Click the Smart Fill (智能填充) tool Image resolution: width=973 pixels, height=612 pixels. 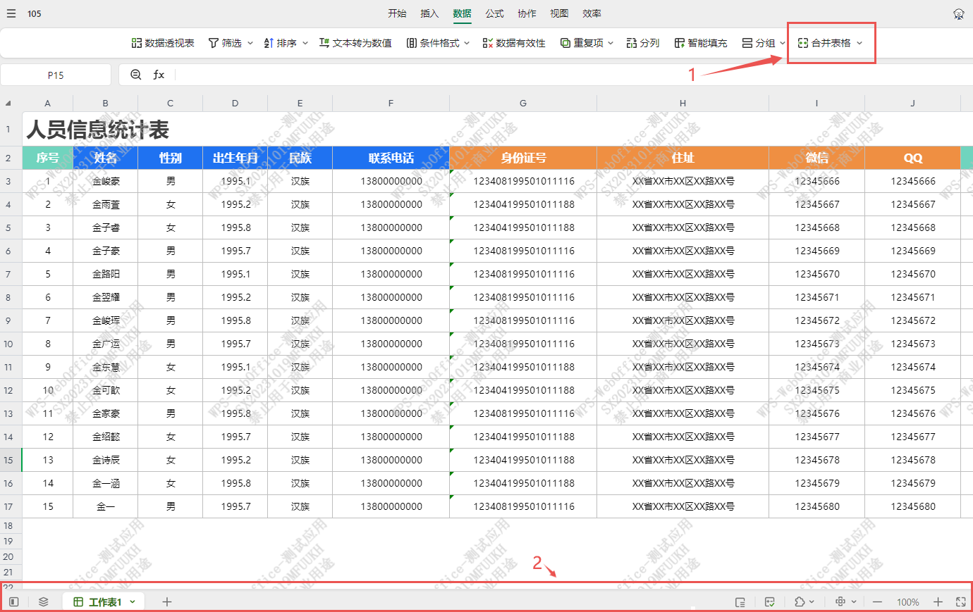coord(701,43)
